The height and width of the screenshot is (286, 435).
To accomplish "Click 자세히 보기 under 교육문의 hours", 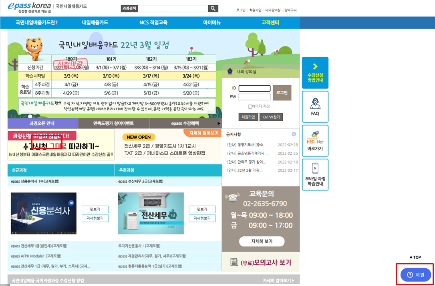I will point(262,241).
